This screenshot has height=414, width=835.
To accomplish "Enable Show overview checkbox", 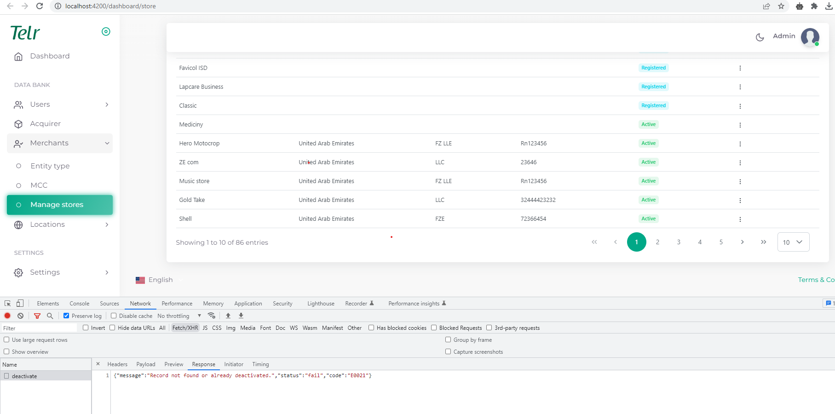I will click(x=6, y=351).
